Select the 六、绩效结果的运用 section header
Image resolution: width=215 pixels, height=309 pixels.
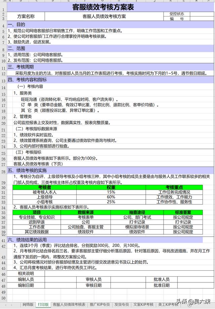(105, 240)
